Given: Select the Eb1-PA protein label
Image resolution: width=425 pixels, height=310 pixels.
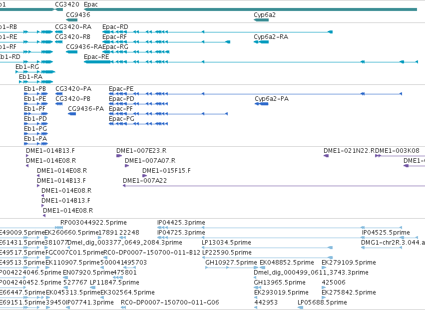Looking at the screenshot, I should (35, 139).
